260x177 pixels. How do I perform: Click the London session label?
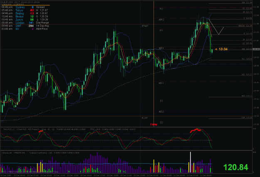[20, 23]
